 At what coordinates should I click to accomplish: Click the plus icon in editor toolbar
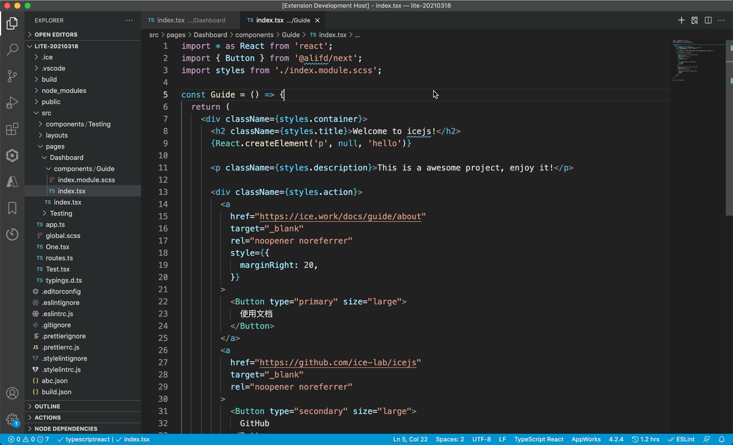(x=681, y=20)
